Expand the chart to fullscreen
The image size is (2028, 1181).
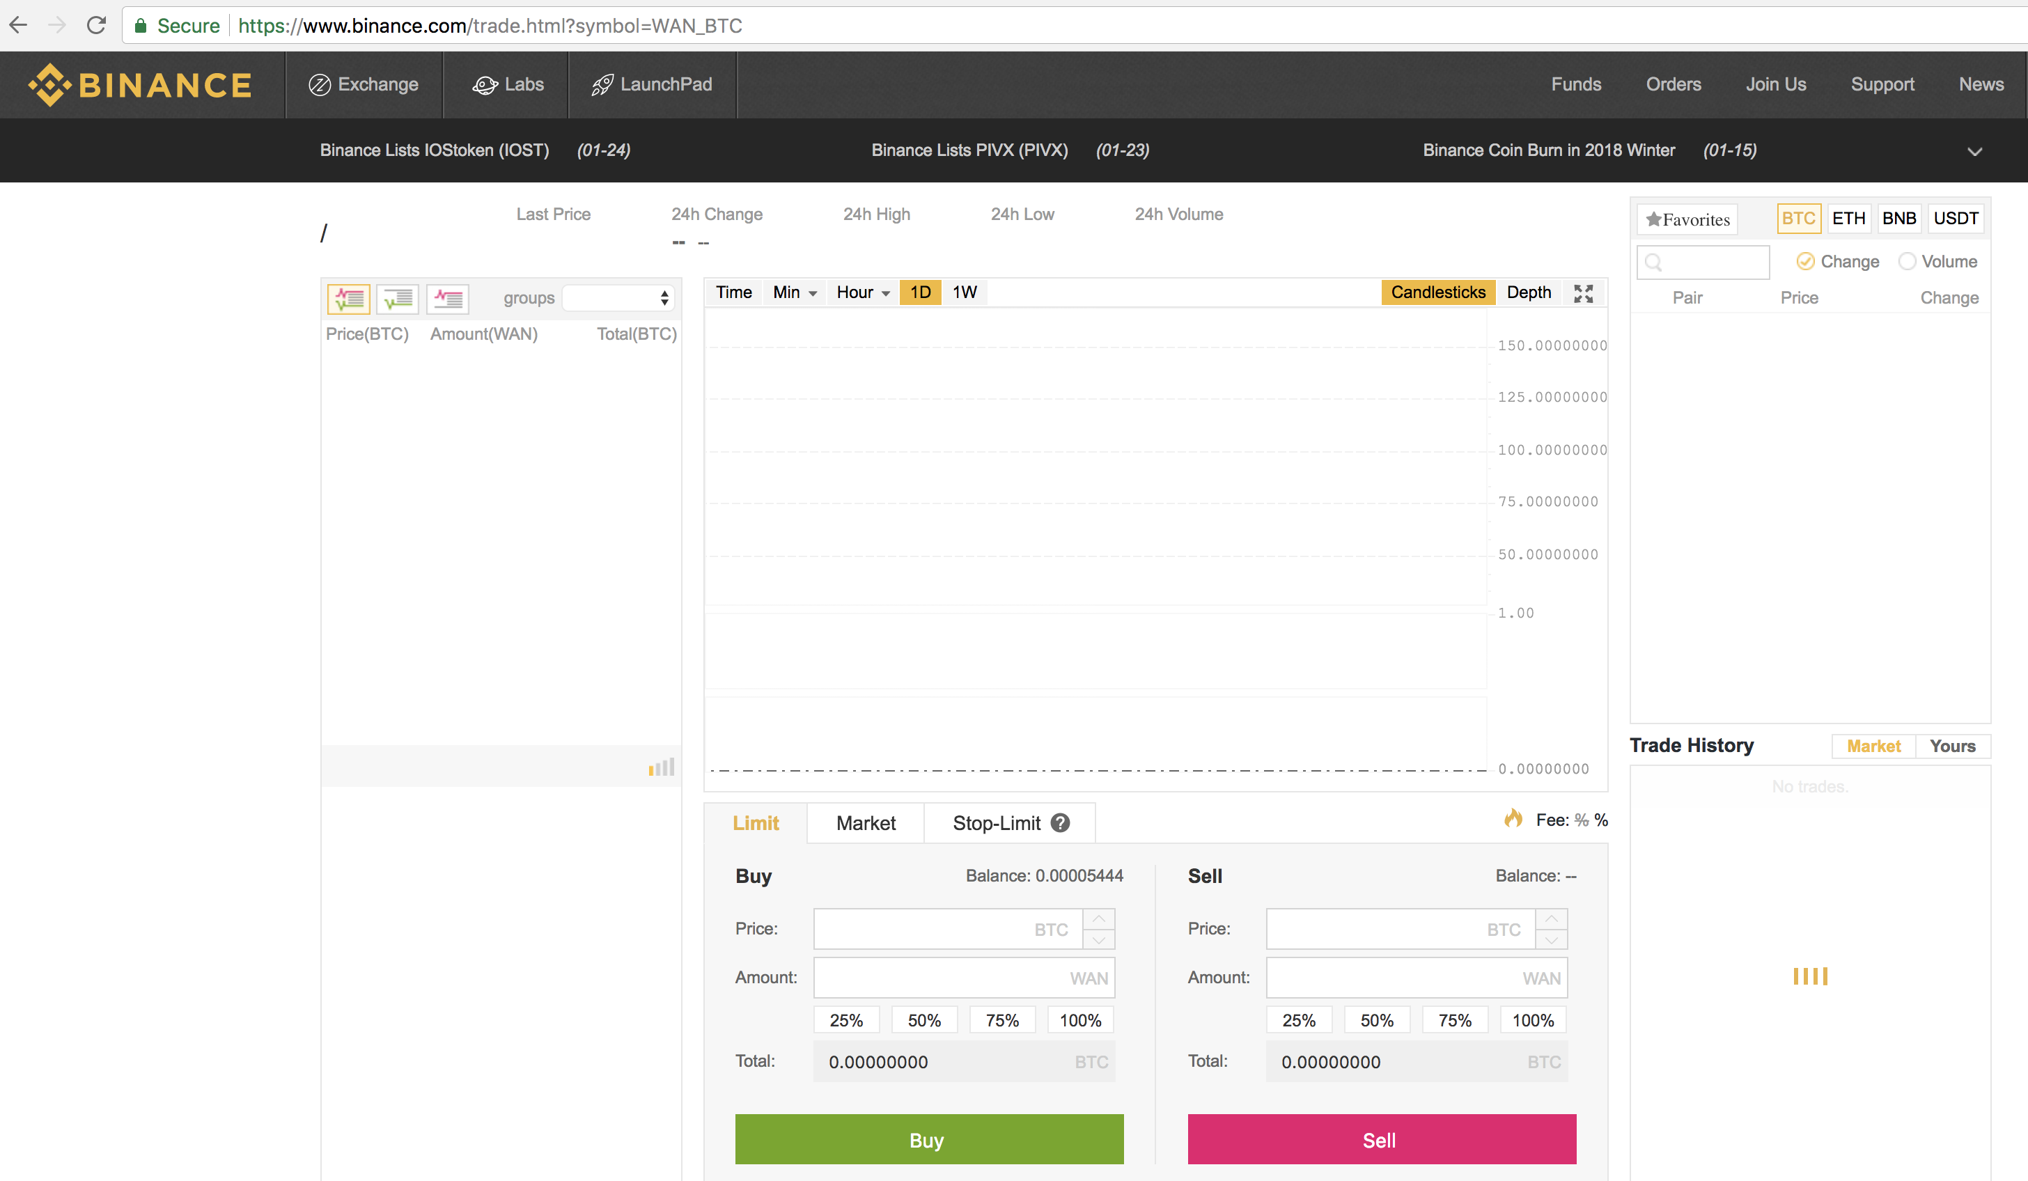click(1583, 293)
